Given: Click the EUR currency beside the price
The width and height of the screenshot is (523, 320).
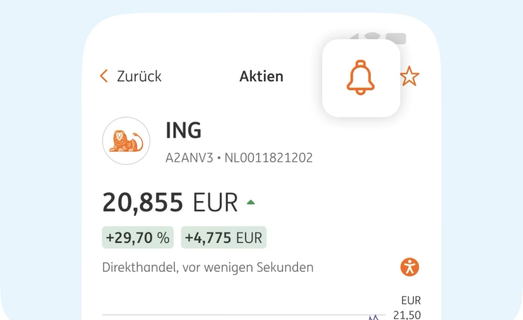Looking at the screenshot, I should [x=215, y=202].
